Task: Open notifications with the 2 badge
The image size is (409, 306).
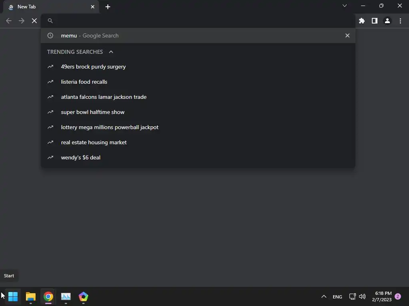Action: pos(398,296)
